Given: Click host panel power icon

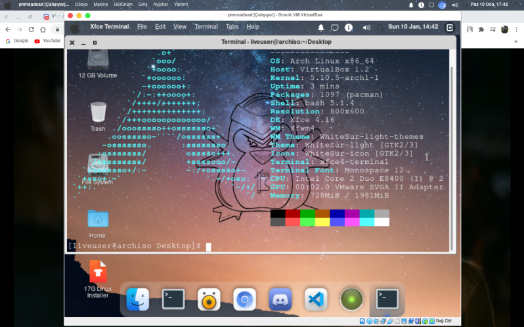Looking at the screenshot, I should [x=516, y=5].
